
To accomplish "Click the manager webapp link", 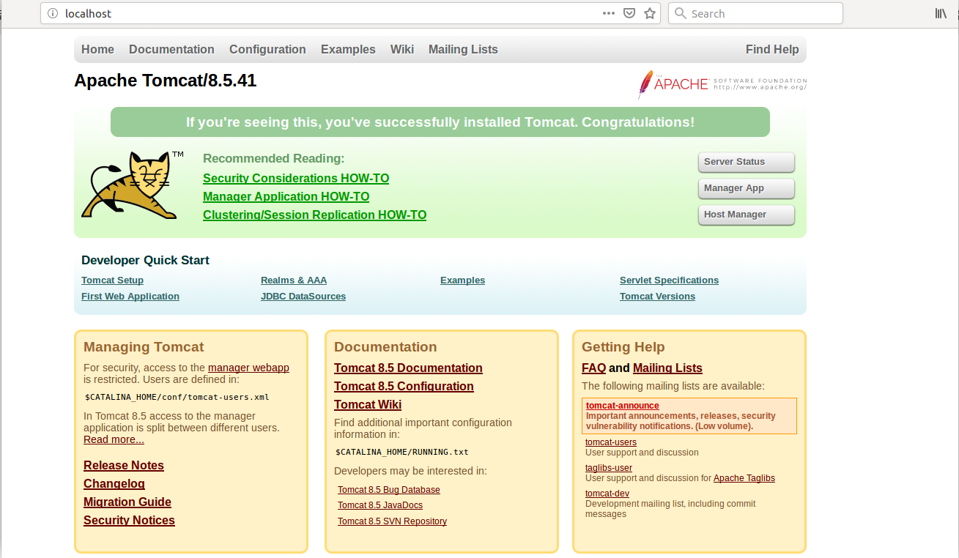I will [248, 368].
